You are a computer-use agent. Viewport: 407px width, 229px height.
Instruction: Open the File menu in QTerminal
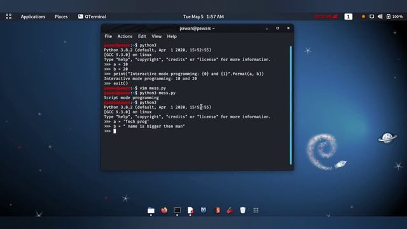[x=108, y=36]
